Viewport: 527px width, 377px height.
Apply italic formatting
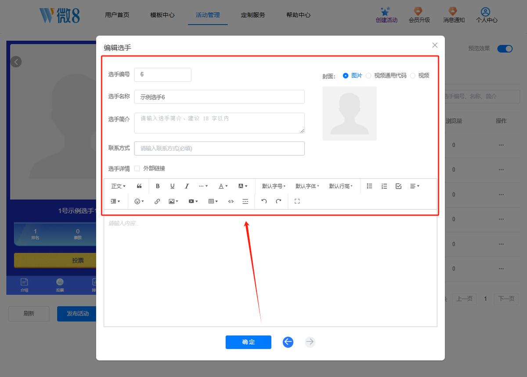(x=187, y=186)
